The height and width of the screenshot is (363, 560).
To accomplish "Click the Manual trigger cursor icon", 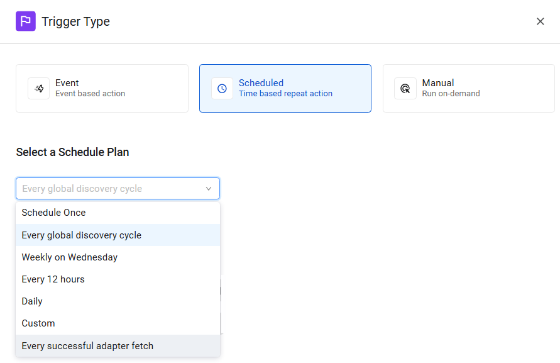I will (x=405, y=89).
